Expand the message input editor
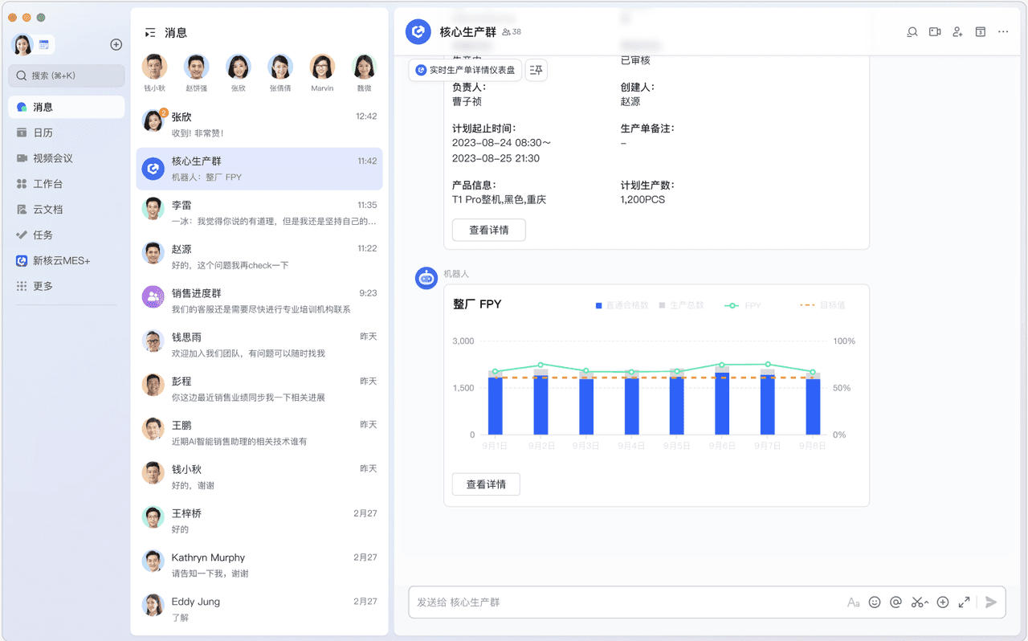 [965, 602]
